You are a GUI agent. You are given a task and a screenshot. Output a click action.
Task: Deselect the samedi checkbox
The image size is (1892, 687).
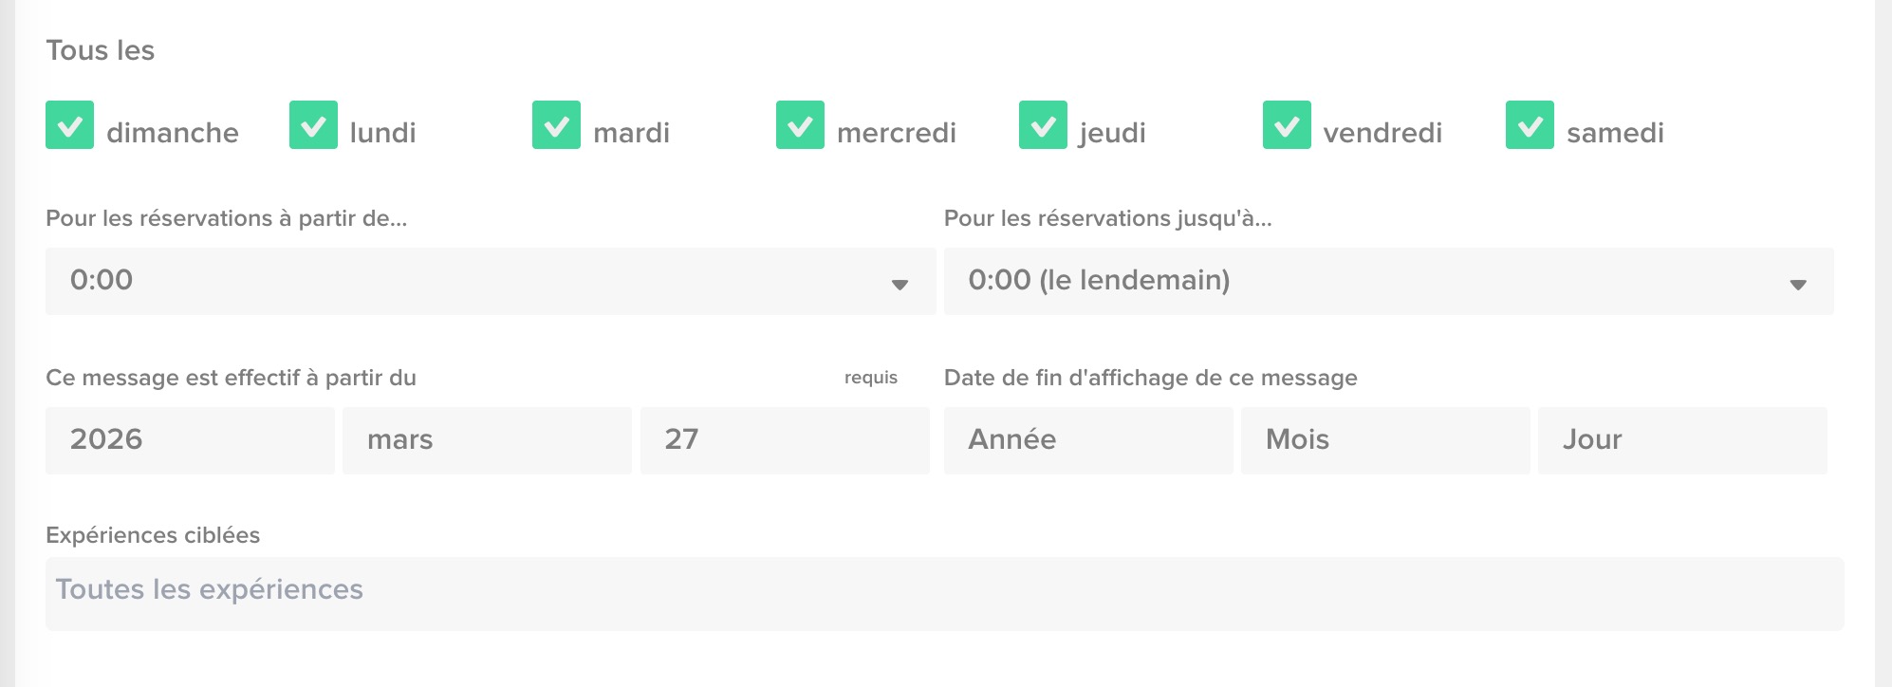click(1530, 125)
